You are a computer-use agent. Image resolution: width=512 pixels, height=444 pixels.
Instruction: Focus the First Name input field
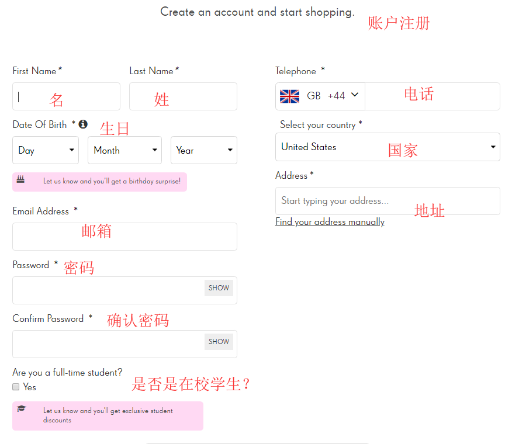pos(66,96)
